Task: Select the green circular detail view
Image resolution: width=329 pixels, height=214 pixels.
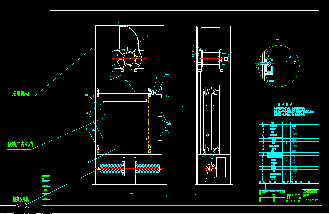Action: pos(279,66)
